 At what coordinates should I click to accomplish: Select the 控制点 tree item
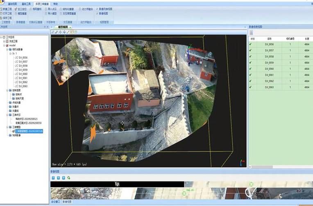click(x=18, y=95)
